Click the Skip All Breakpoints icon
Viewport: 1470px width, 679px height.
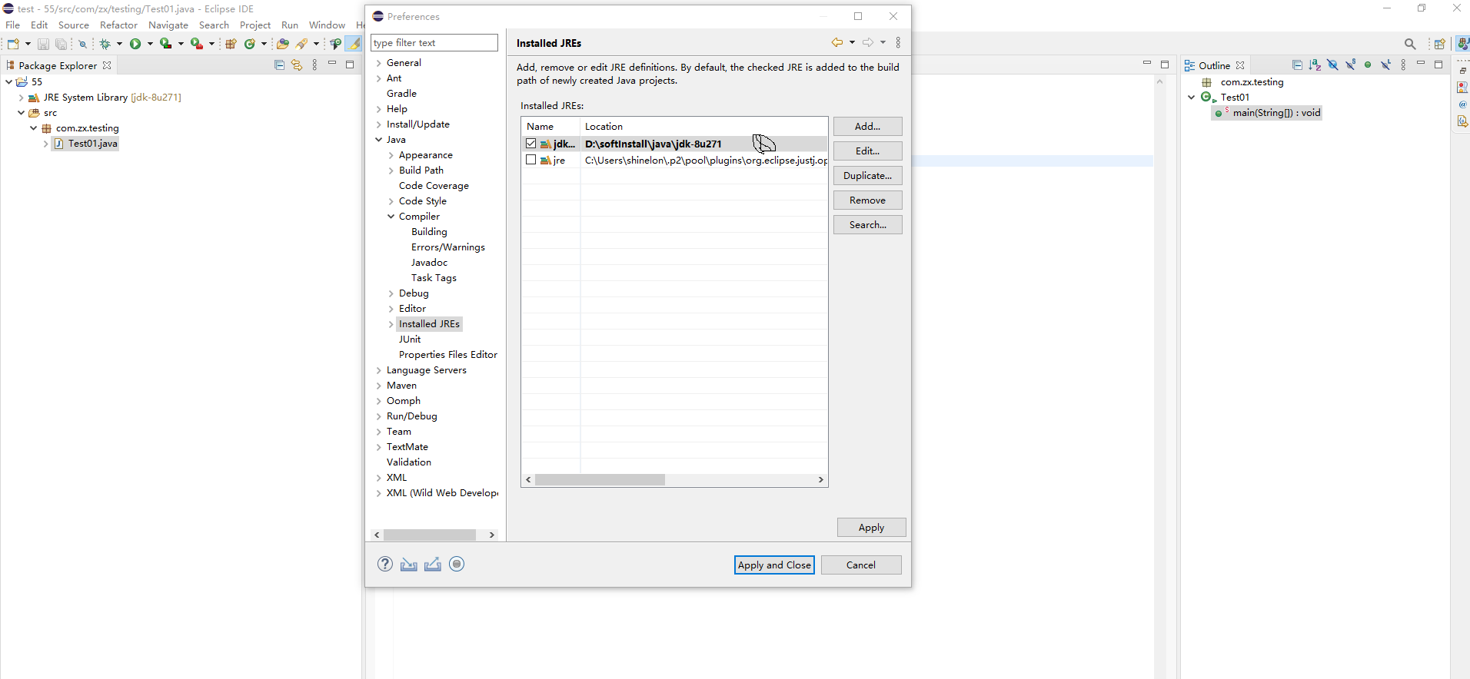click(82, 44)
